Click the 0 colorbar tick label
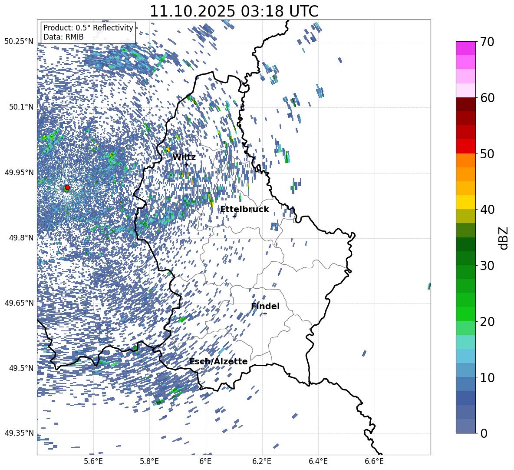Image resolution: width=514 pixels, height=470 pixels. tap(484, 433)
